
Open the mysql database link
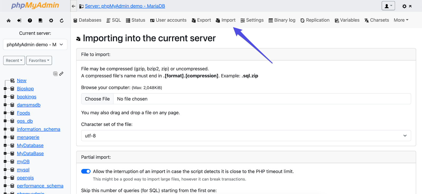23,170
